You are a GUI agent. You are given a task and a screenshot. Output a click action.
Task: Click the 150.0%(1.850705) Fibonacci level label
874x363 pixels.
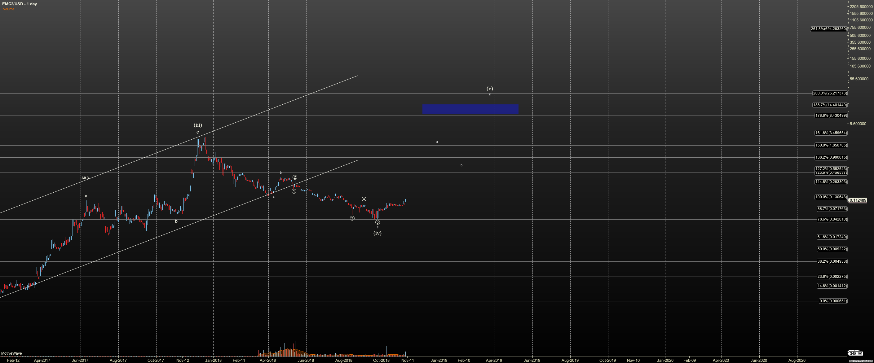tap(831, 145)
